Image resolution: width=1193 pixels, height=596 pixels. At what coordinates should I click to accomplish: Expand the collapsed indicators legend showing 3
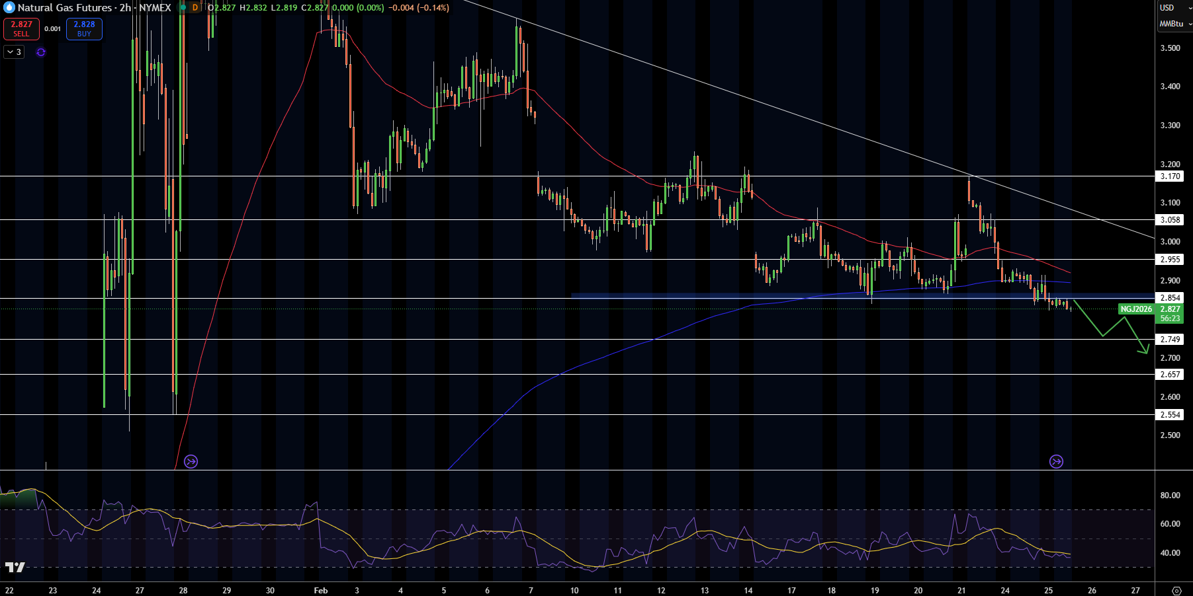pyautogui.click(x=14, y=52)
